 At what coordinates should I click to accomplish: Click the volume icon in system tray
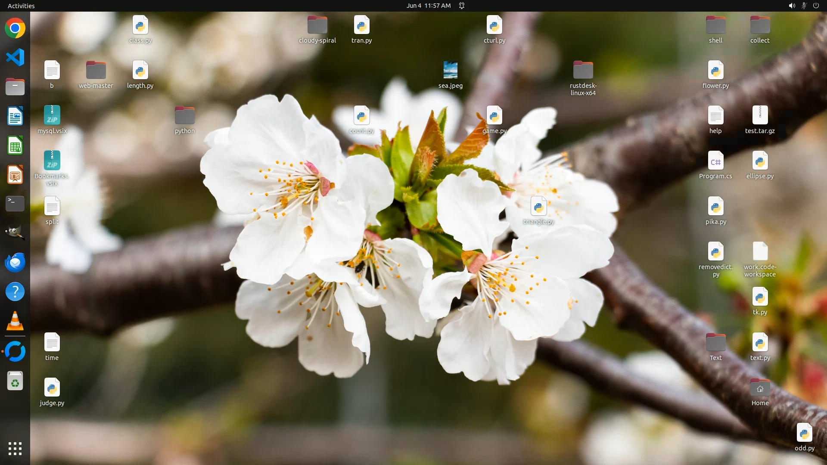(x=792, y=6)
